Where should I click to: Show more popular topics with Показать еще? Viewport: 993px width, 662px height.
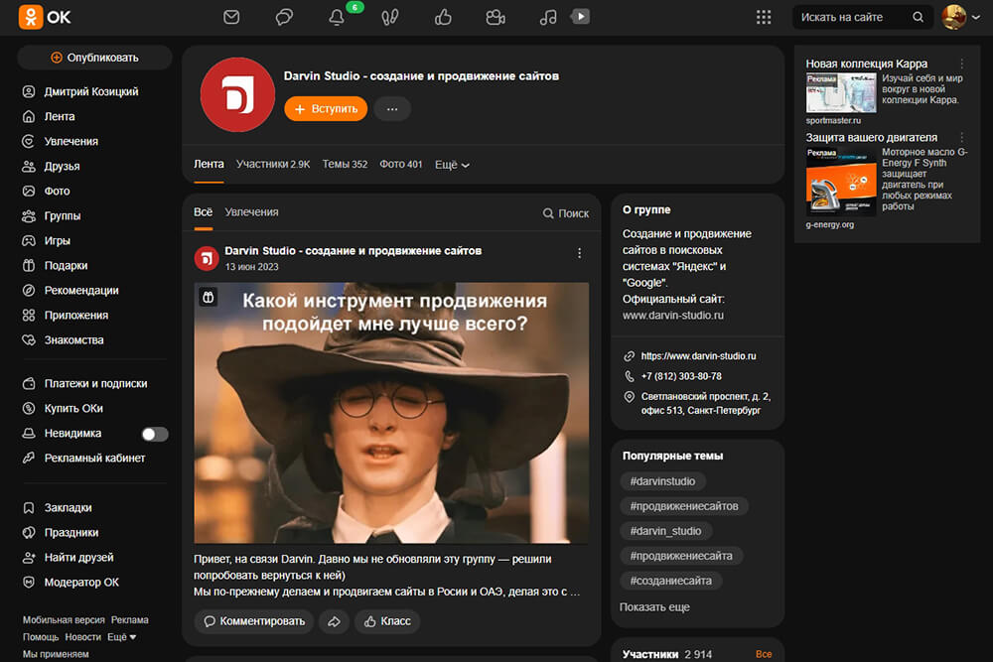[x=654, y=607]
